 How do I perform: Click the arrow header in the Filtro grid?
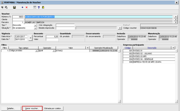87,48
